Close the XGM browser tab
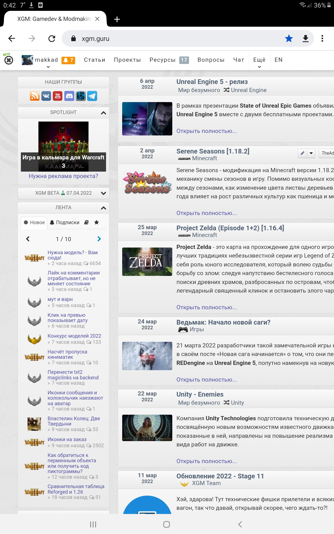334x534 pixels. pos(97,19)
